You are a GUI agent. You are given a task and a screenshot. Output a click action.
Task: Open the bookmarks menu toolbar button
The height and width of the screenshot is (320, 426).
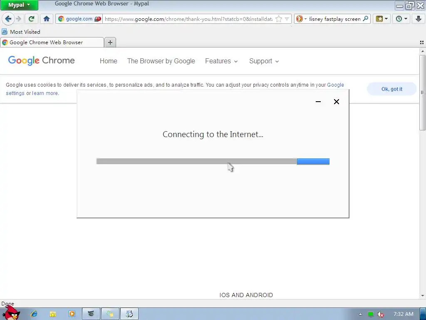tap(382, 19)
